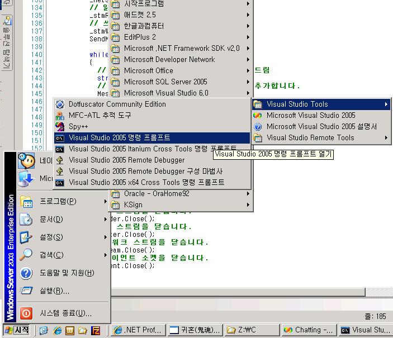
Task: Expand 시작프로그램 submenu arrow
Action: tap(248, 4)
